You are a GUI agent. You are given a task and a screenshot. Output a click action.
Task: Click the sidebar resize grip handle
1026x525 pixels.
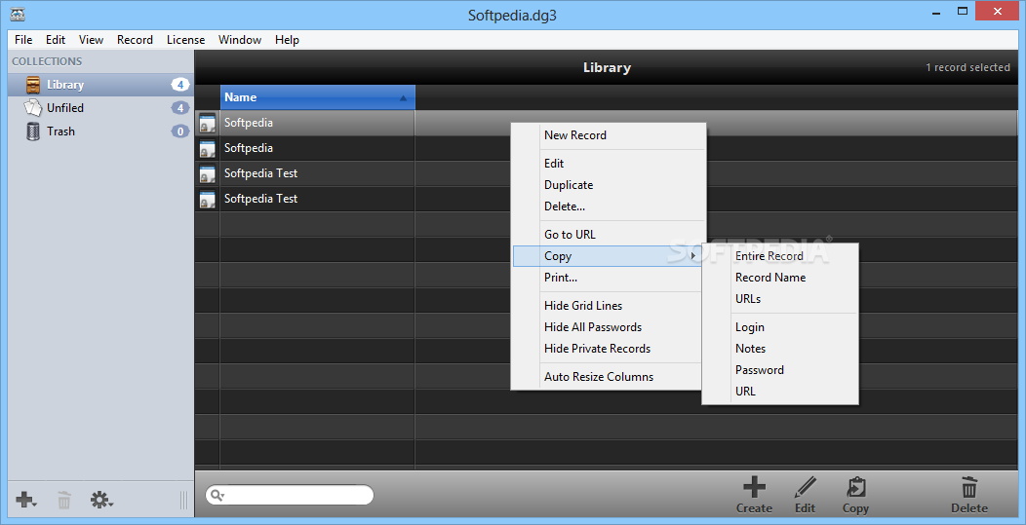(184, 500)
